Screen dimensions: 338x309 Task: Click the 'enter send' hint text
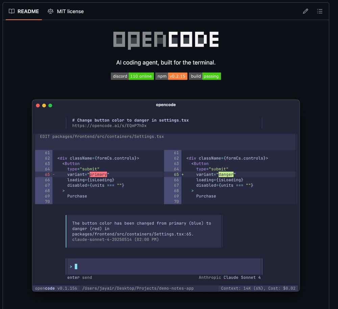pos(79,278)
